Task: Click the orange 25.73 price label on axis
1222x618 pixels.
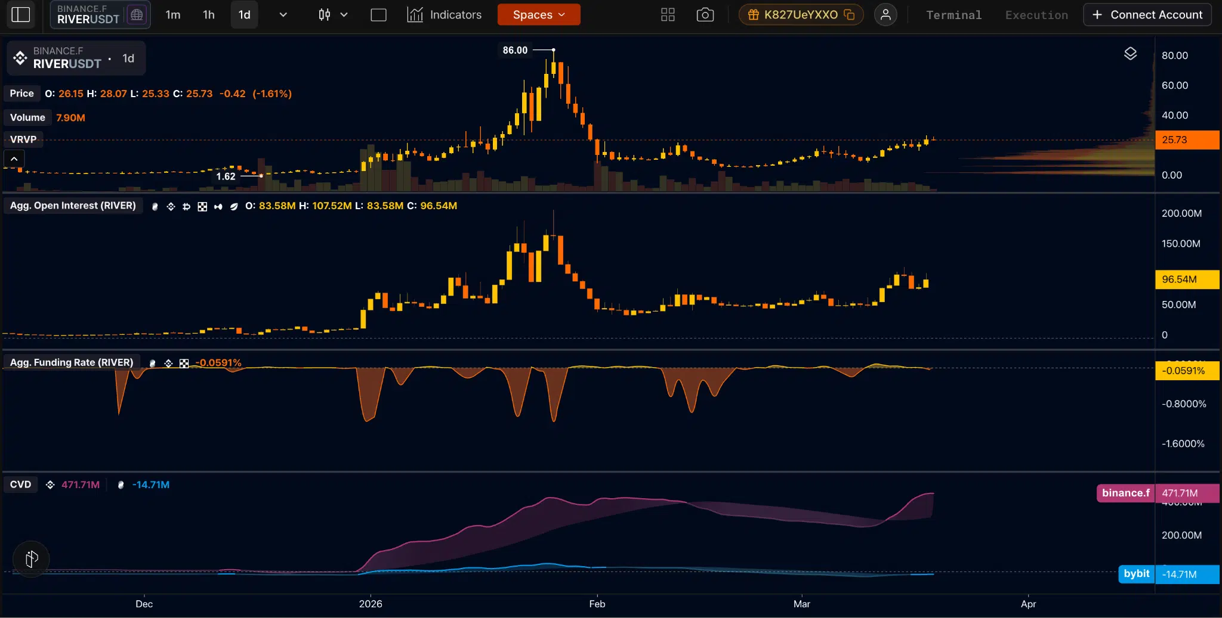Action: 1186,140
